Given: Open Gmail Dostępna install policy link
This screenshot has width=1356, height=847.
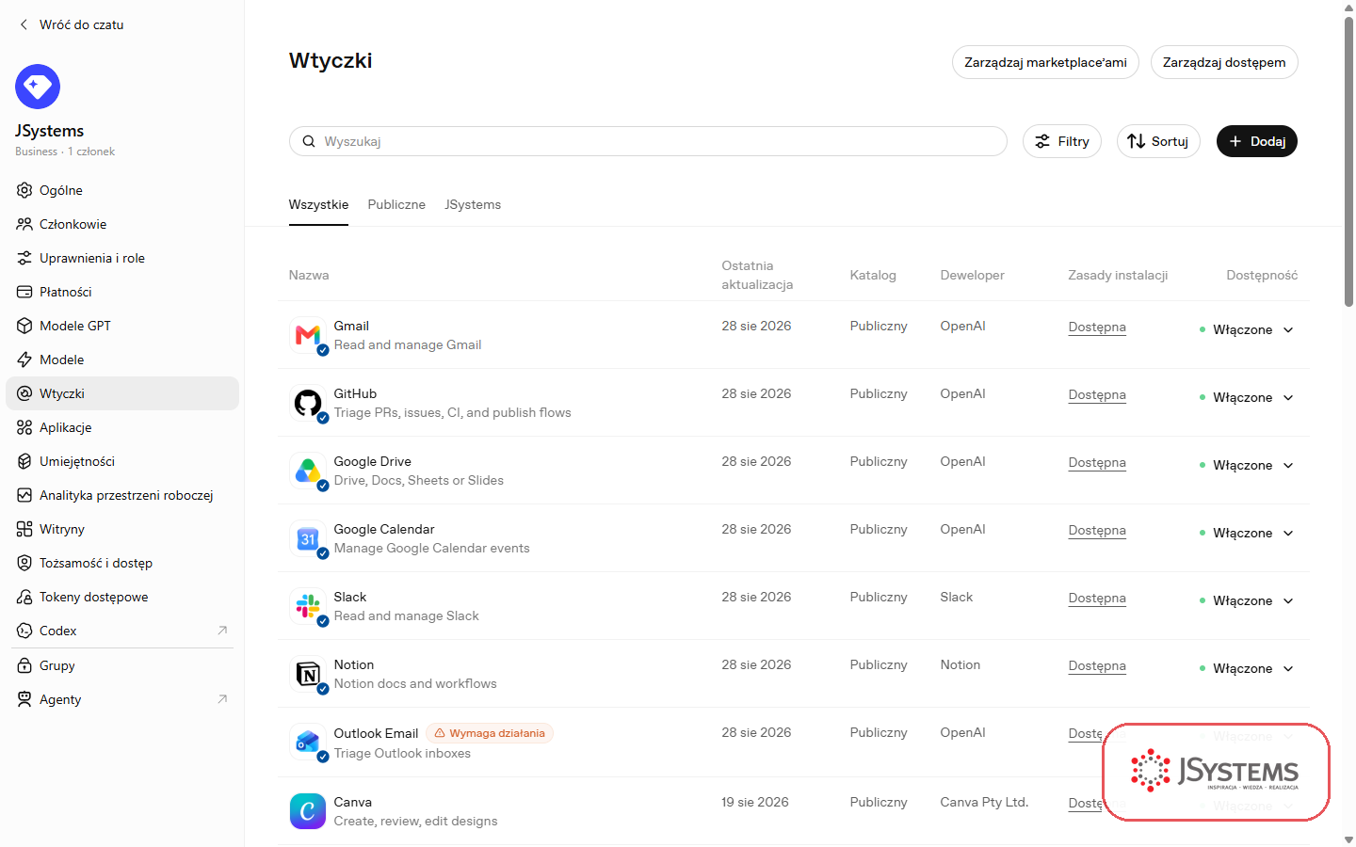Looking at the screenshot, I should pos(1097,327).
